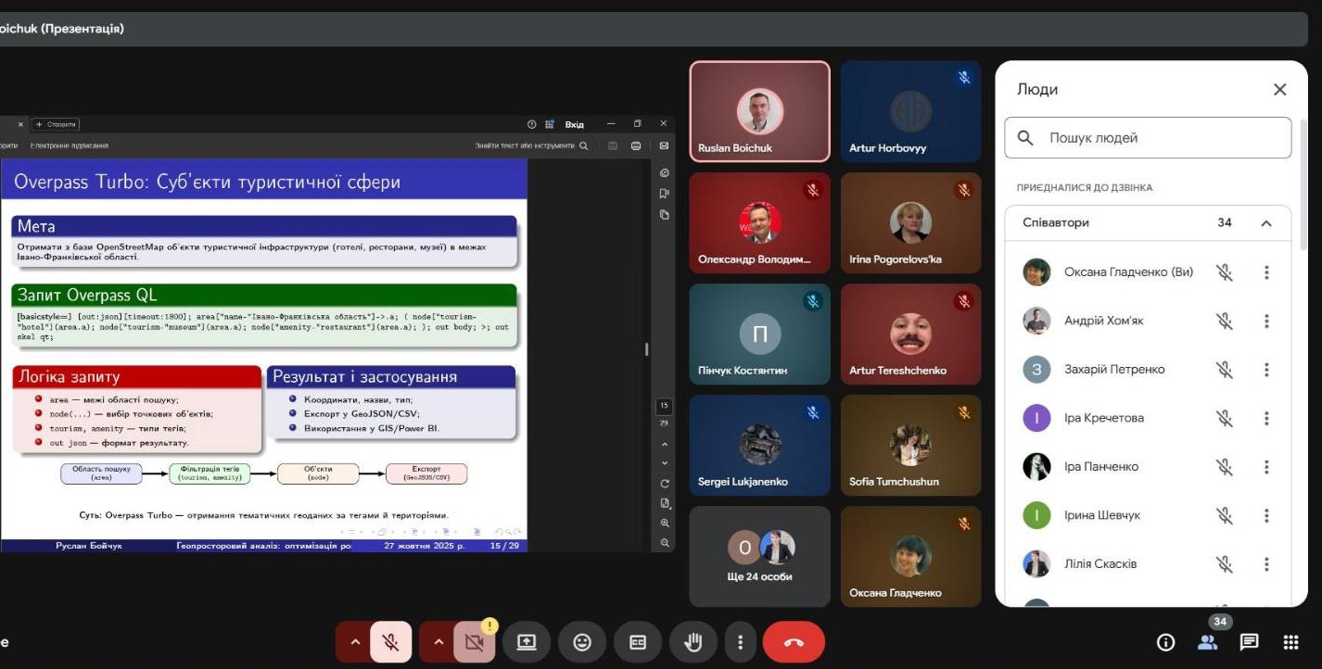The height and width of the screenshot is (669, 1322).
Task: Collapse the Співавтори section chevron
Action: click(x=1266, y=223)
